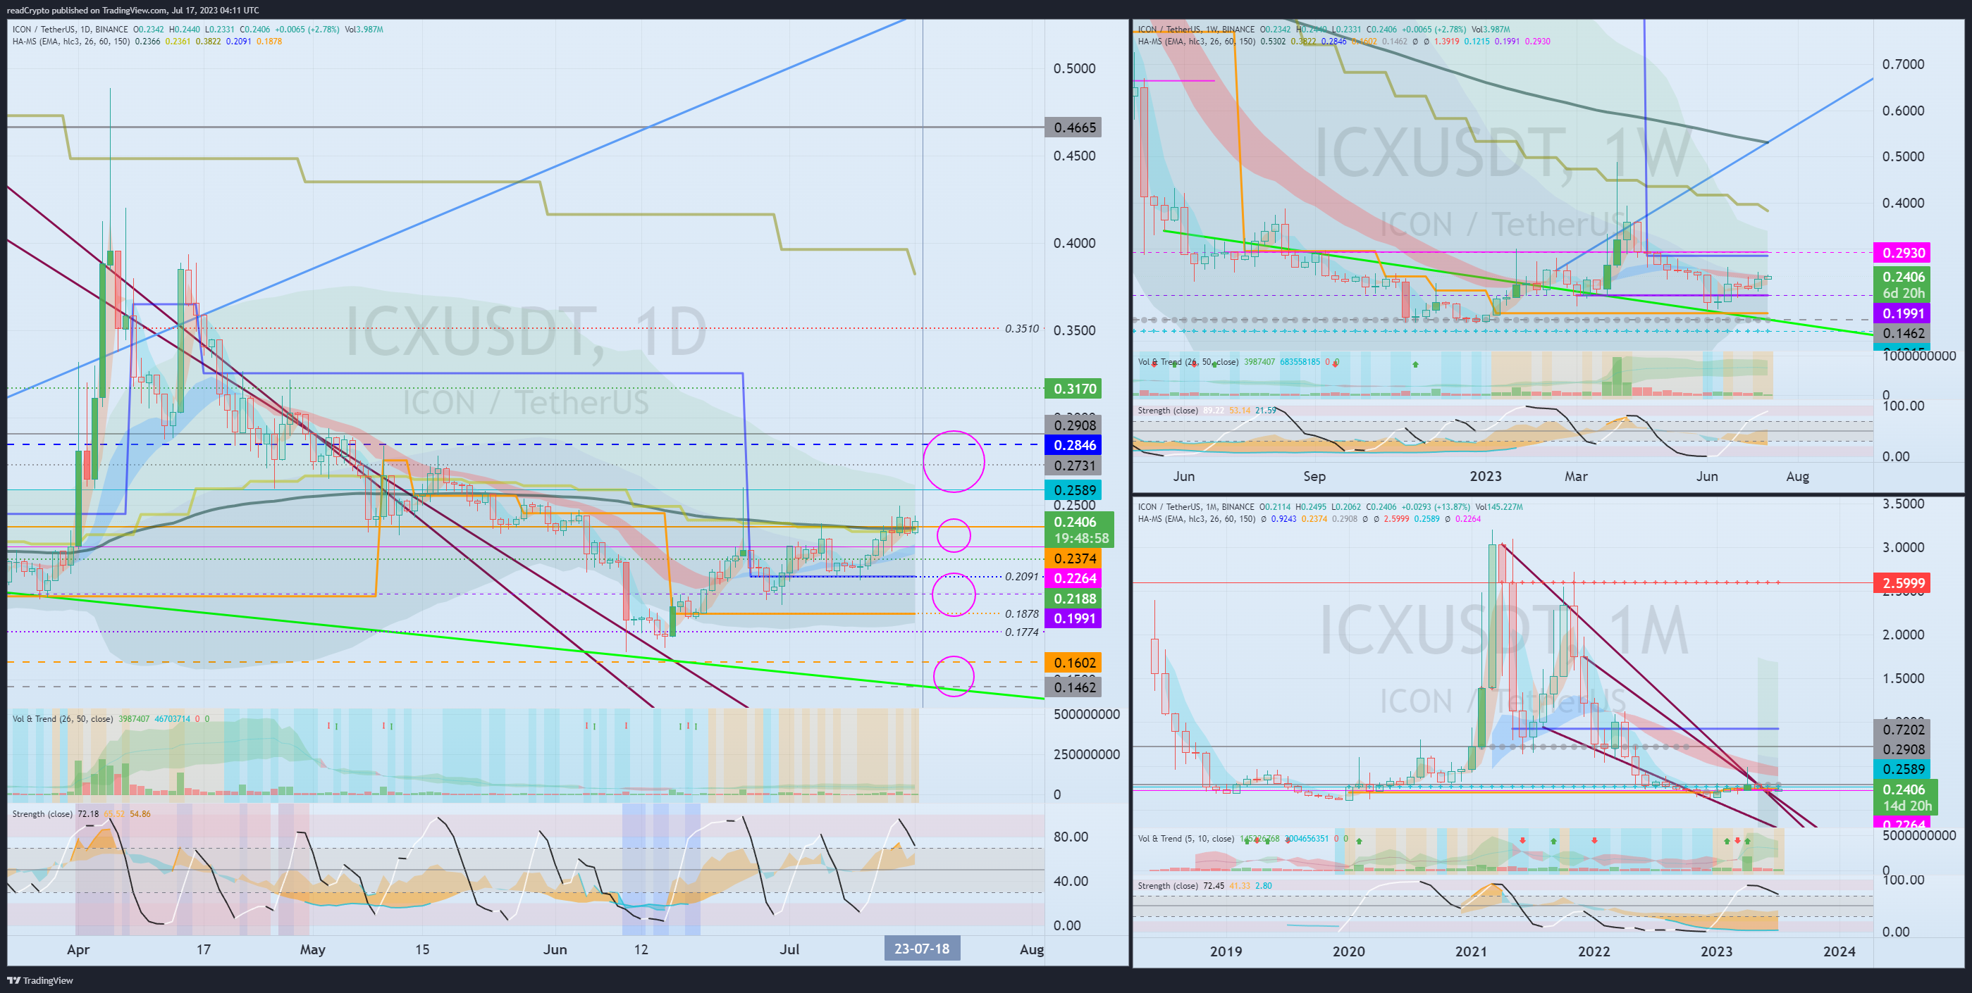Click the Apr label on daily time axis
Viewport: 1972px width, 993px height.
(x=78, y=949)
